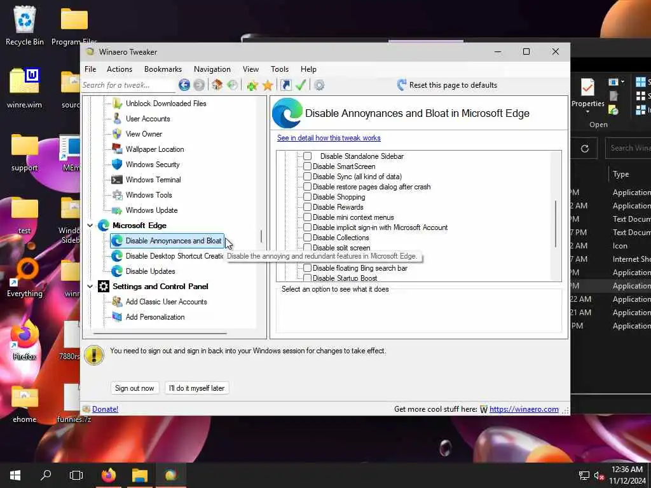
Task: Click the Unblock Downloaded Files icon
Action: click(117, 104)
